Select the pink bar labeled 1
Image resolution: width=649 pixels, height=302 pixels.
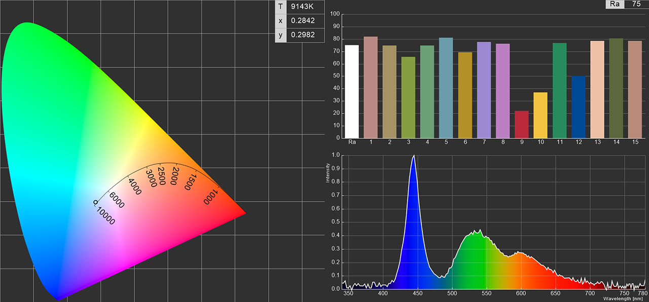(371, 87)
